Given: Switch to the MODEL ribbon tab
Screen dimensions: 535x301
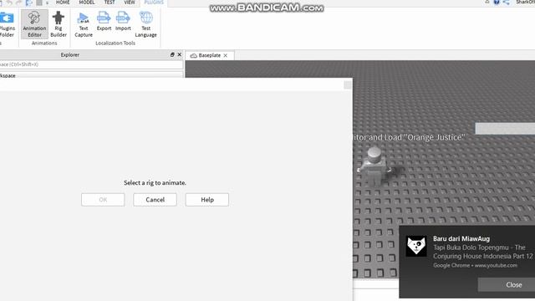Looking at the screenshot, I should click(x=87, y=3).
